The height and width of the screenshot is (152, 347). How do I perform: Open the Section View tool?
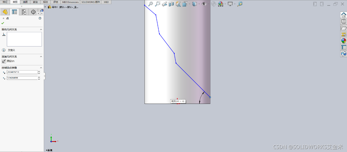click(171, 4)
